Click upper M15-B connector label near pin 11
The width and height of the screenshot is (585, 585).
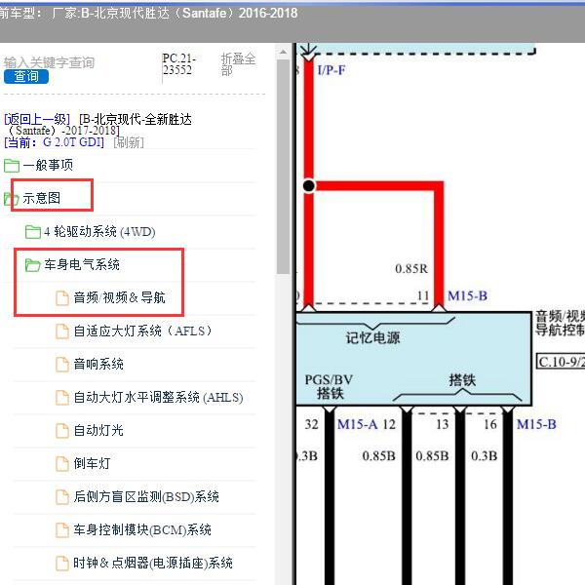tap(467, 296)
